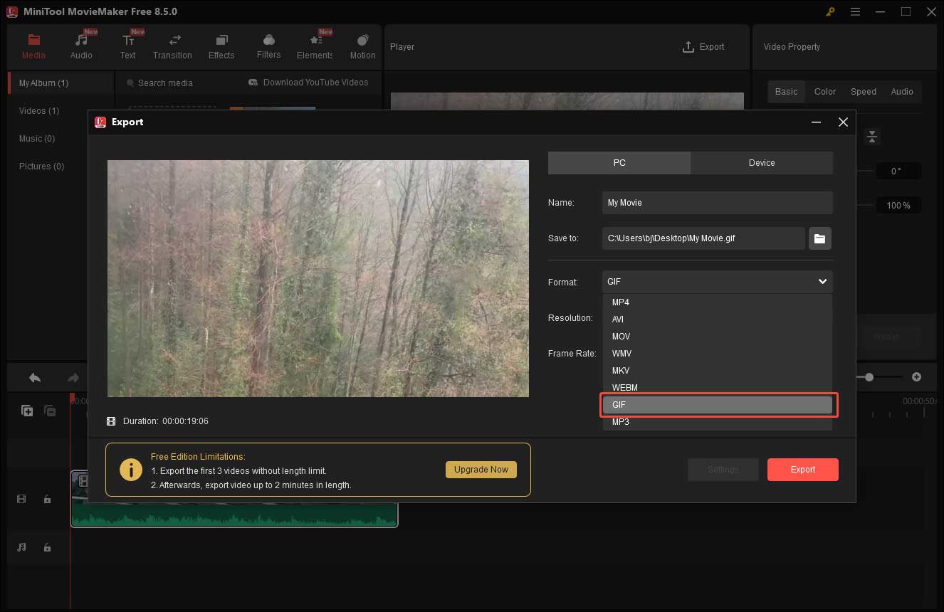The width and height of the screenshot is (944, 612).
Task: Open the Color tab in Video Property
Action: (x=824, y=91)
